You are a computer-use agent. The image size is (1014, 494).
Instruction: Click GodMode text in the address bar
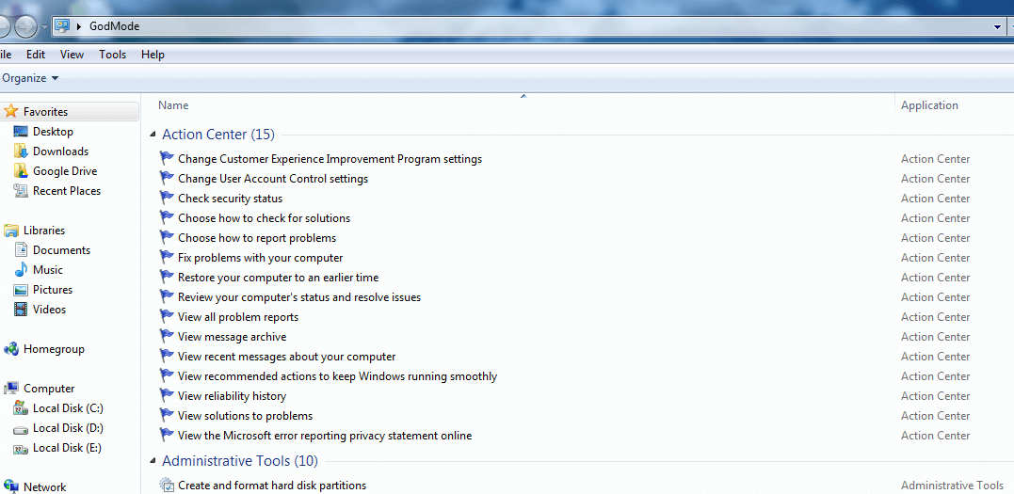point(115,26)
